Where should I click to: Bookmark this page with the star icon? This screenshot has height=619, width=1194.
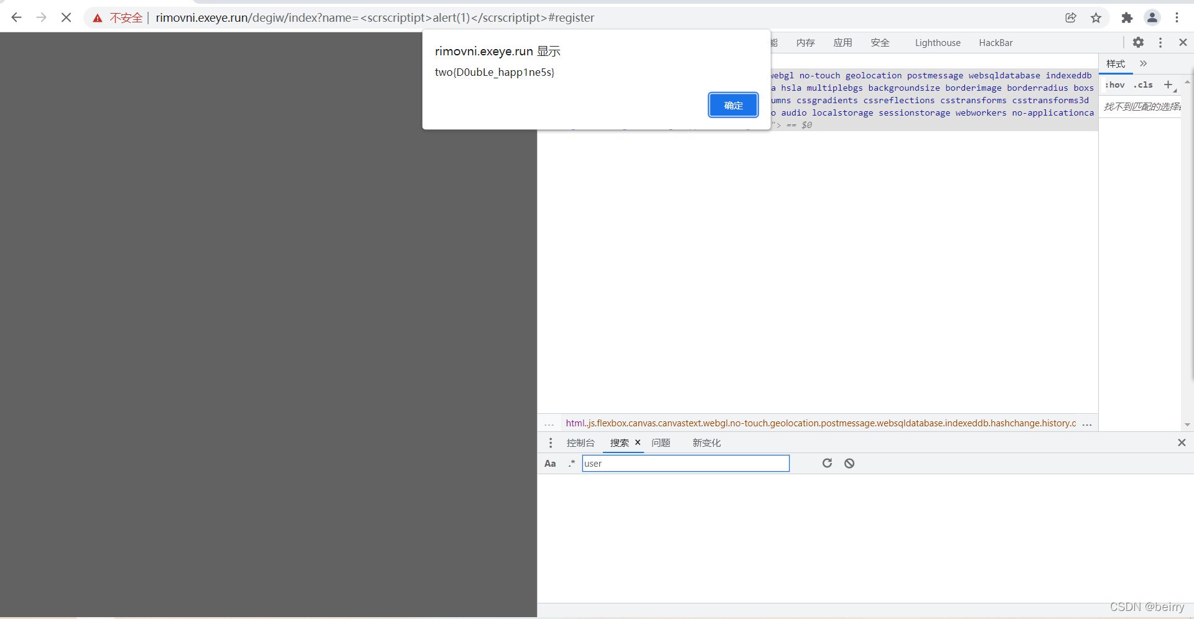pyautogui.click(x=1096, y=17)
